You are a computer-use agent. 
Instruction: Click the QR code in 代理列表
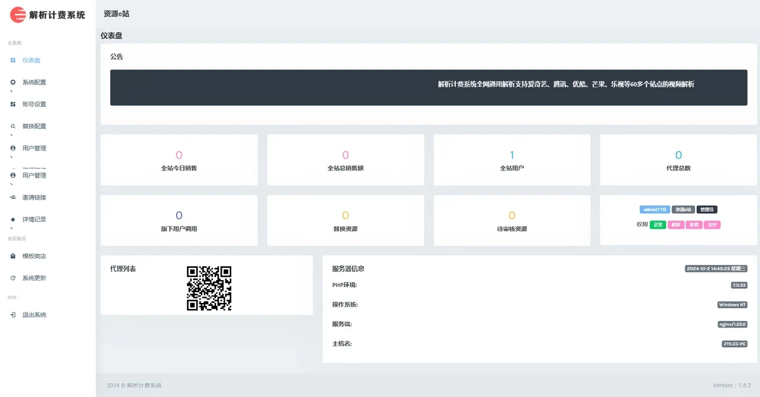[x=209, y=288]
